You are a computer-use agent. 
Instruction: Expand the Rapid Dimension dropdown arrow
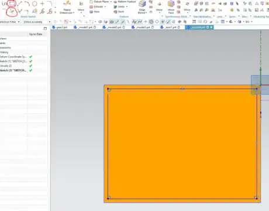[74, 13]
